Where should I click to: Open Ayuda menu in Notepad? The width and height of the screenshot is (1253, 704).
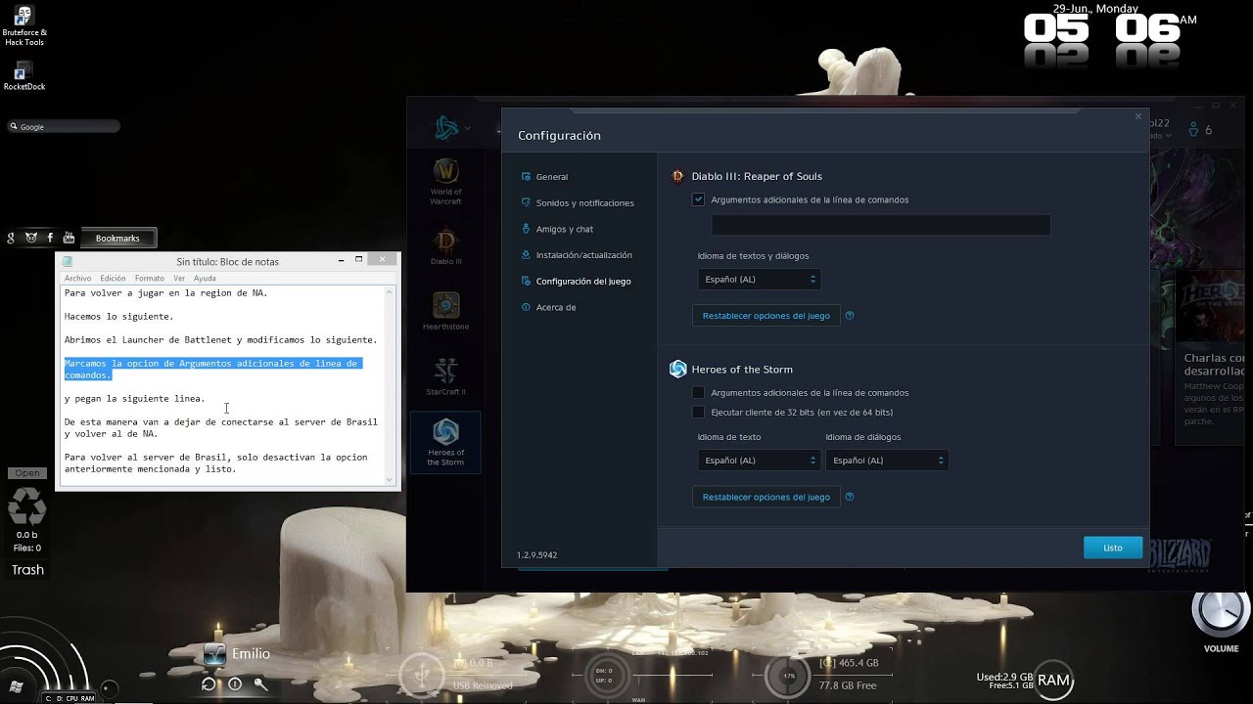[x=205, y=278]
